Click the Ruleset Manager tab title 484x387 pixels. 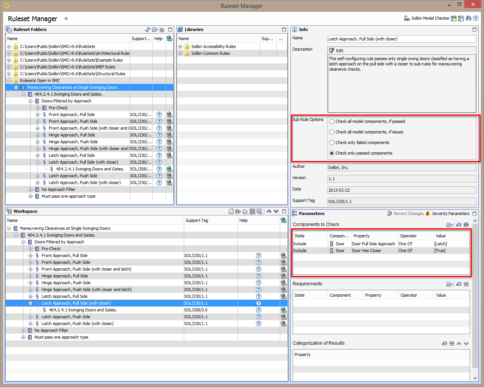[33, 19]
